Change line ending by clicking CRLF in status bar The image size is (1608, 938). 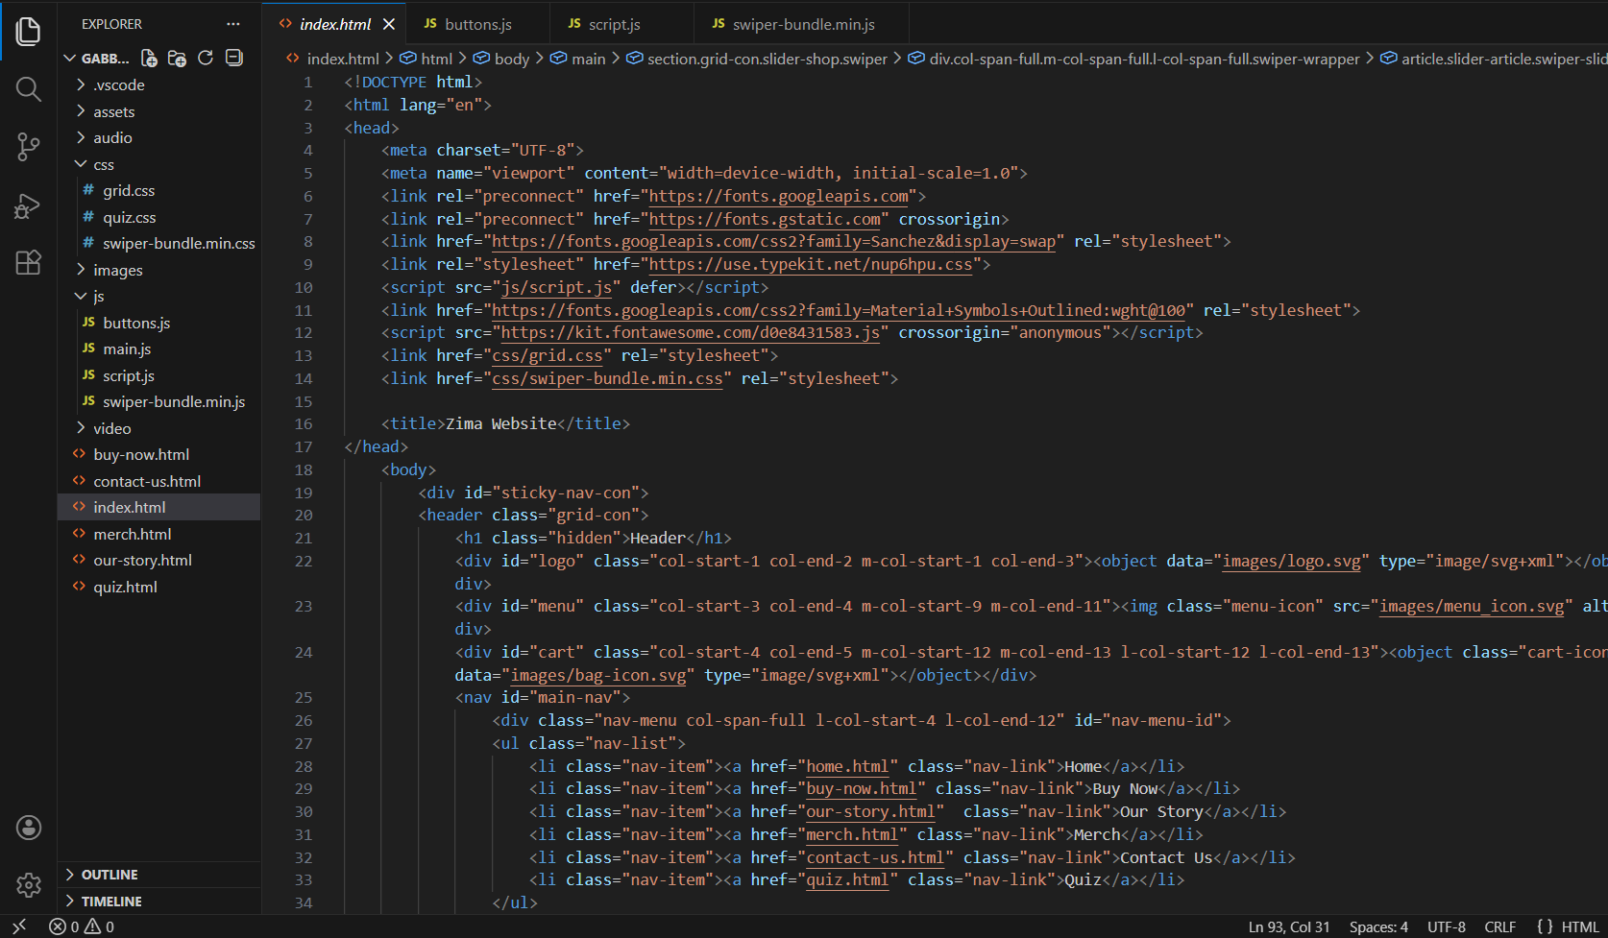click(1500, 926)
